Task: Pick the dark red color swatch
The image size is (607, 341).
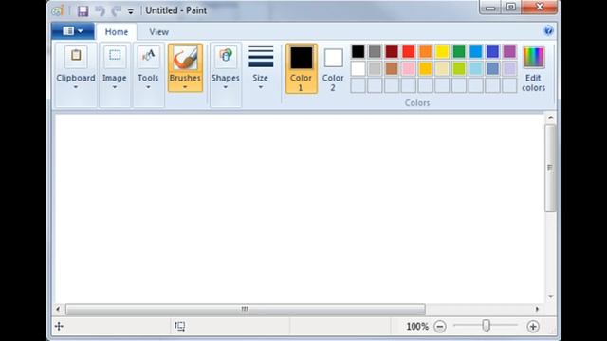Action: [x=392, y=51]
